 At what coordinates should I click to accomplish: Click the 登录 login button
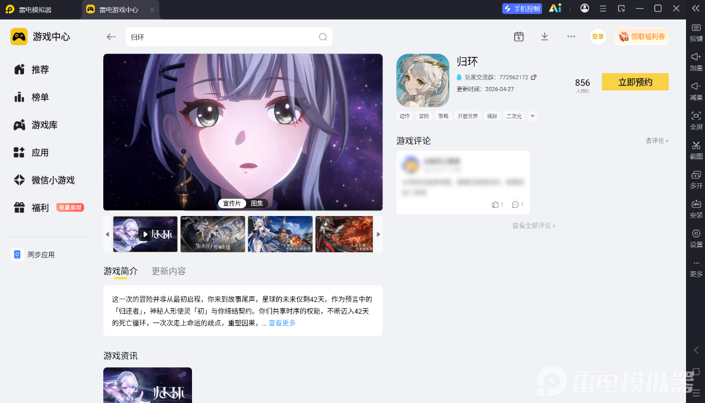click(598, 37)
